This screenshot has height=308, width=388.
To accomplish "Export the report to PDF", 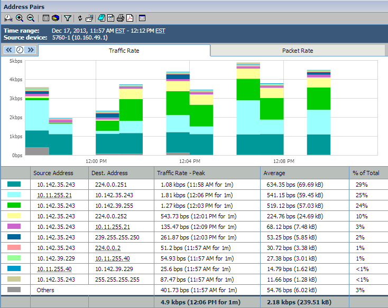I will point(130,18).
